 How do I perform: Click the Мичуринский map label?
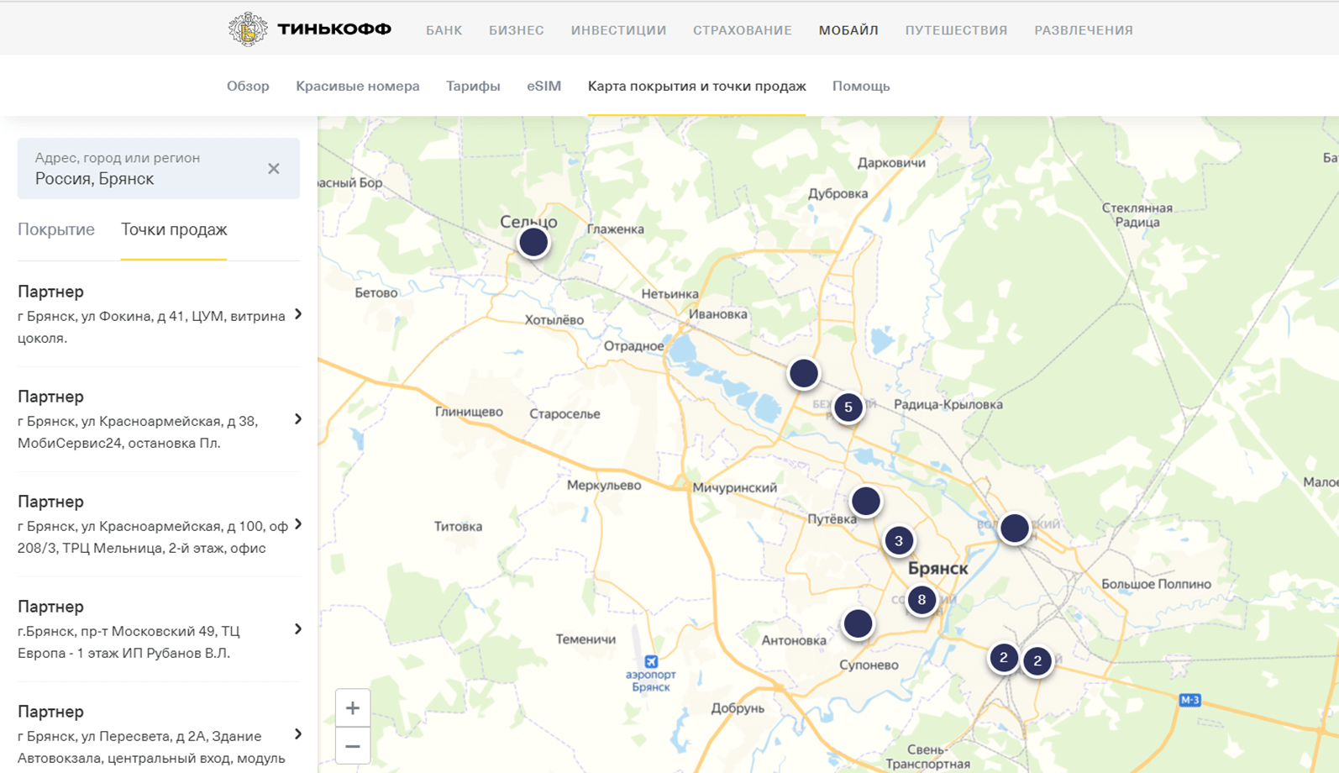735,487
